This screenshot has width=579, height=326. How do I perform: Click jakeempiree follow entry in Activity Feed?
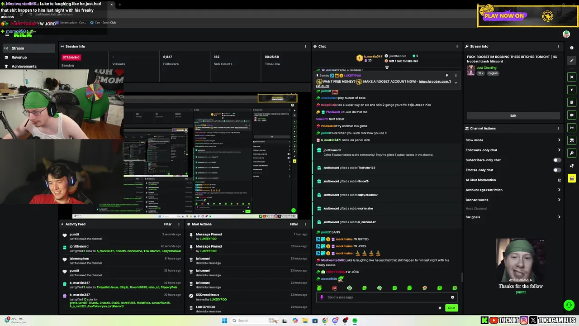(122, 261)
